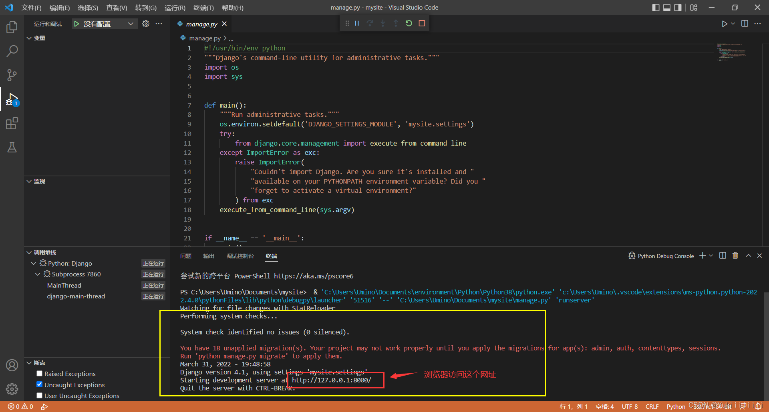Open the 终端(T) menu

[x=203, y=8]
